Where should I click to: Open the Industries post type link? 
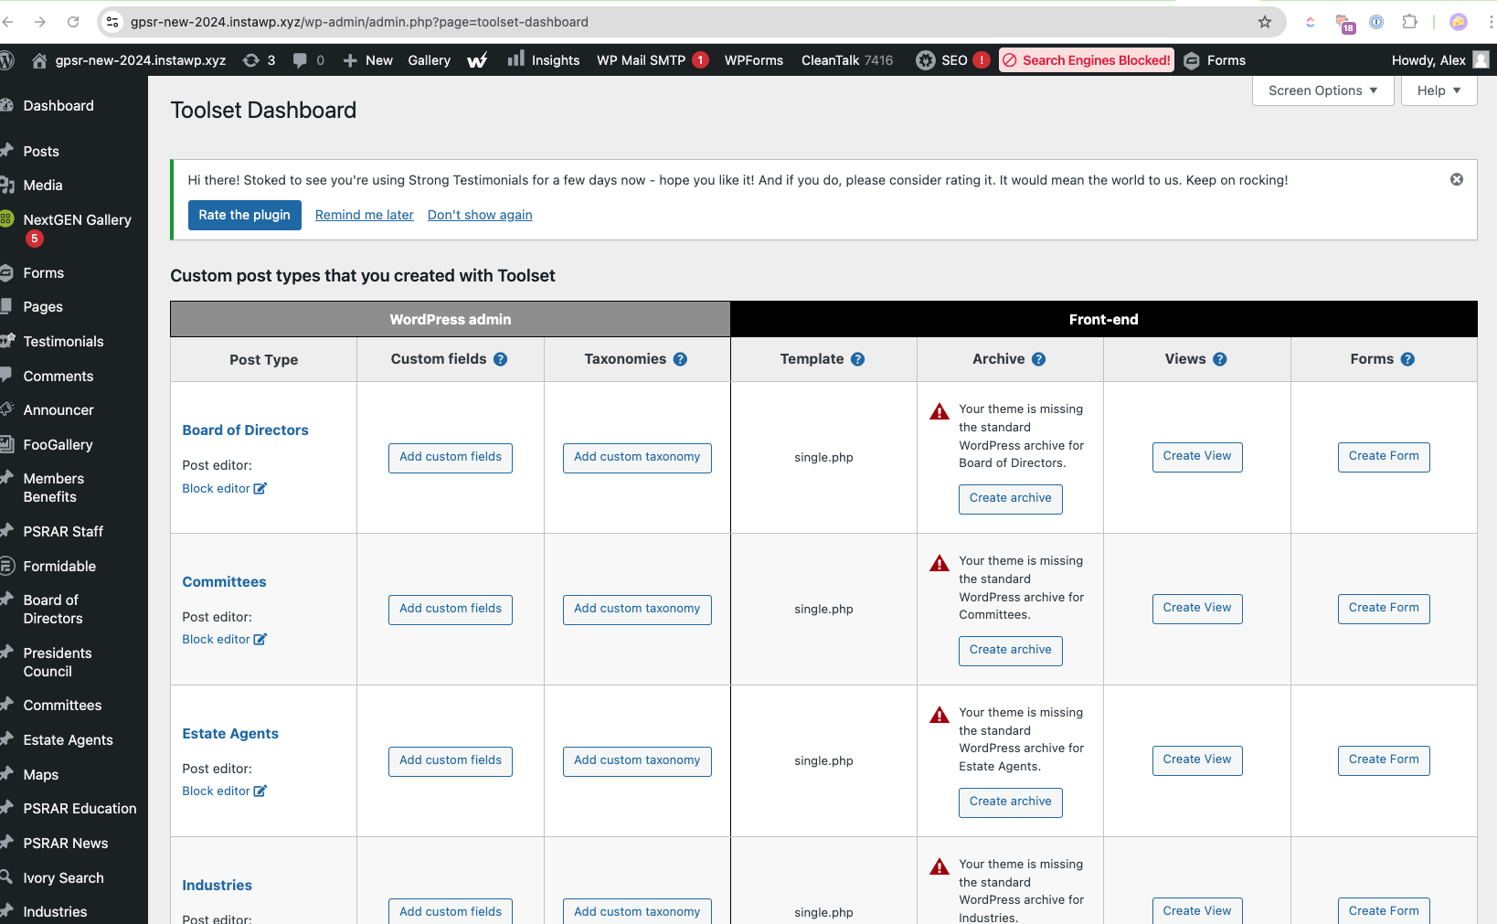click(x=217, y=886)
